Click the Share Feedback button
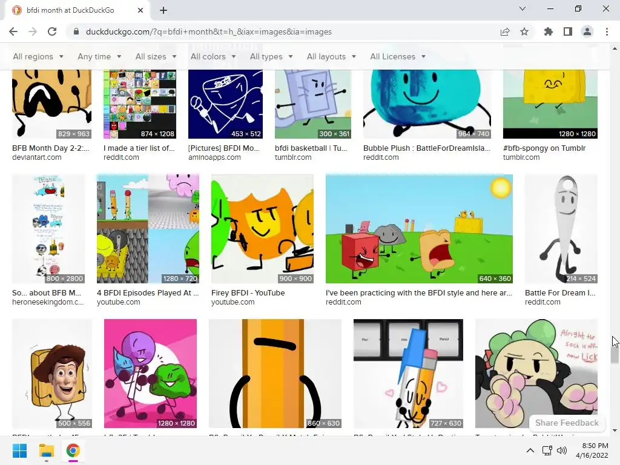The image size is (620, 465). coord(567,423)
